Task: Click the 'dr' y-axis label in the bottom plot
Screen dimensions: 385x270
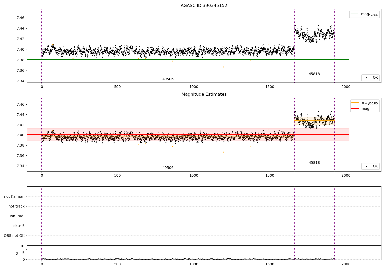Action: click(17, 253)
